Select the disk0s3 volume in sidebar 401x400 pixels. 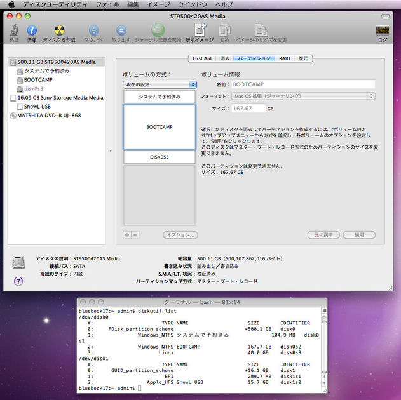[x=33, y=89]
